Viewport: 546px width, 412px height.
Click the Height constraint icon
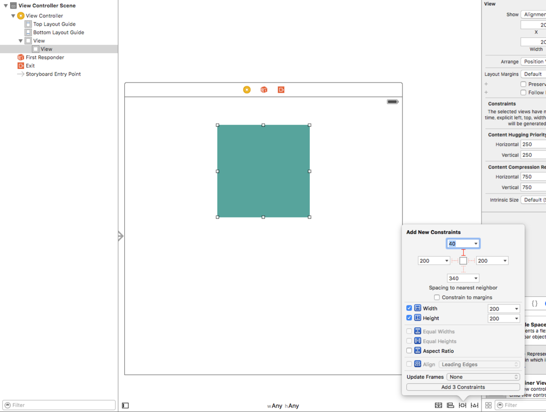417,318
